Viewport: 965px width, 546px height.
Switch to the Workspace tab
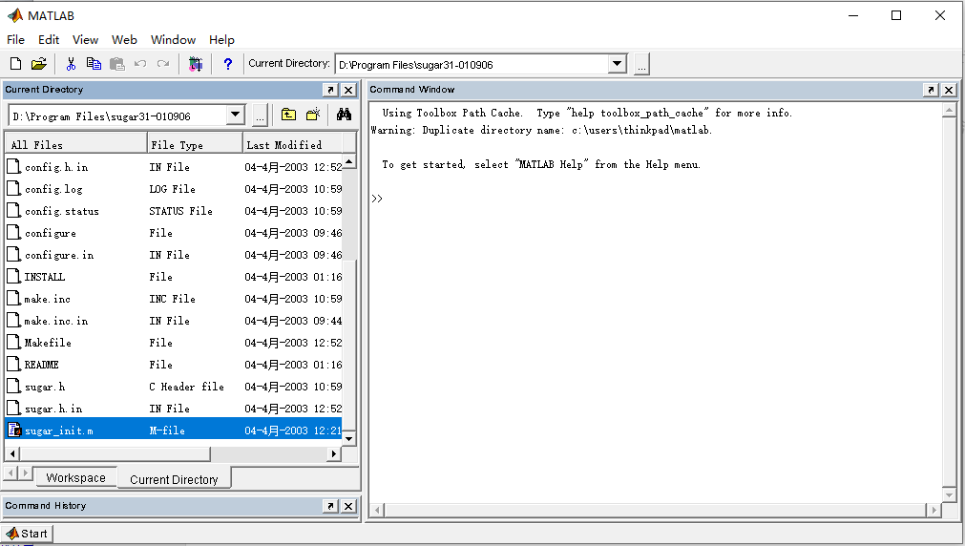point(75,477)
